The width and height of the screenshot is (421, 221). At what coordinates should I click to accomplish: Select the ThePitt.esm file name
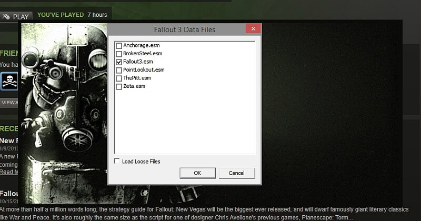137,78
